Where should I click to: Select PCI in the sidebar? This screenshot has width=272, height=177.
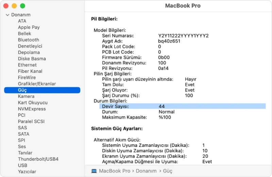coord(22,115)
